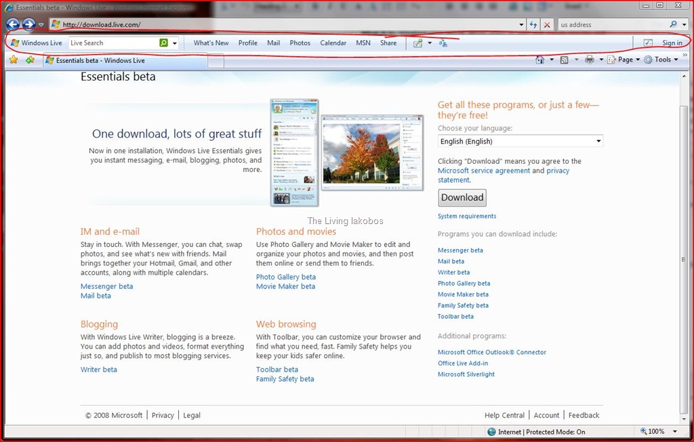694x442 pixels.
Task: Open the Home button dropdown arrow
Action: 552,60
